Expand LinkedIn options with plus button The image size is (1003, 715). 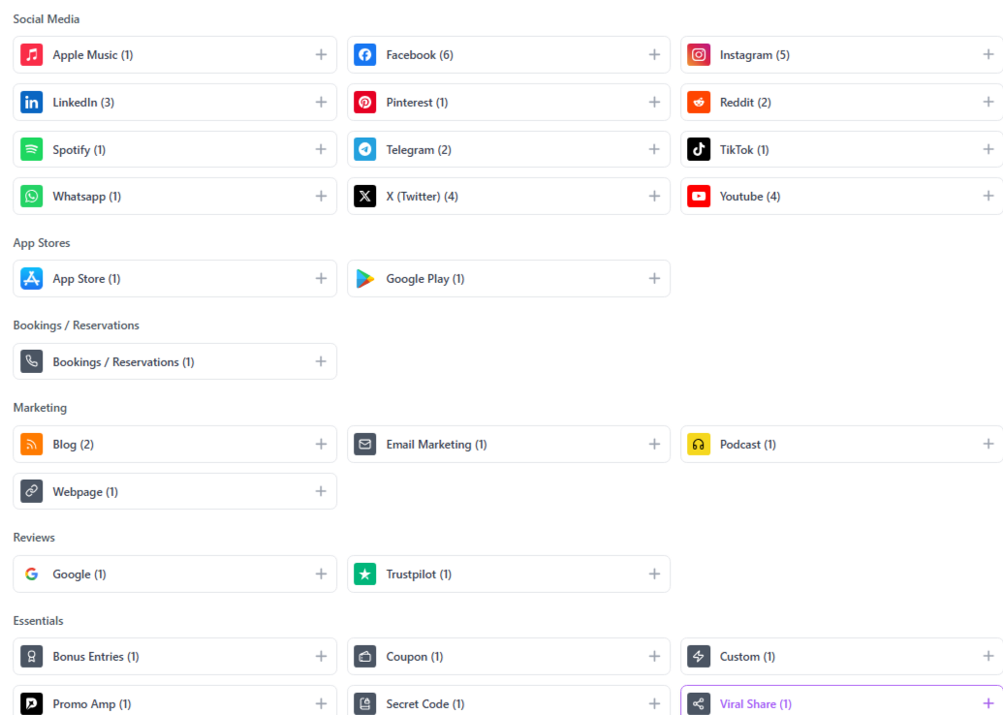(x=321, y=102)
